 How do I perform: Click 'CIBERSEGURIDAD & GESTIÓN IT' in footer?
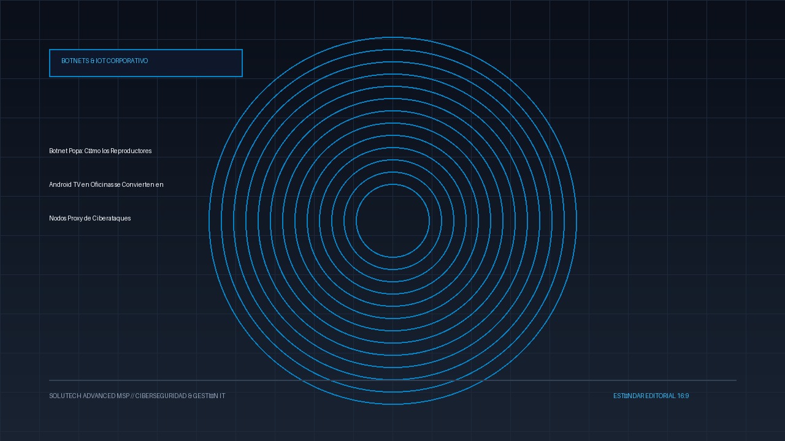click(180, 396)
